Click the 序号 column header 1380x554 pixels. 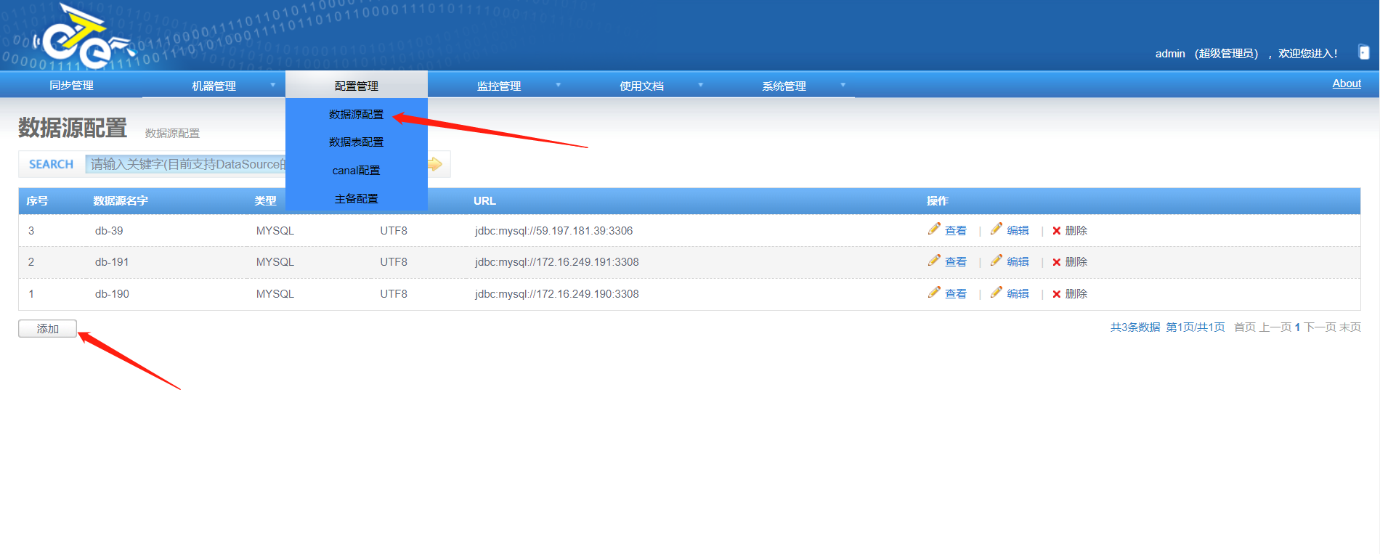click(x=37, y=201)
